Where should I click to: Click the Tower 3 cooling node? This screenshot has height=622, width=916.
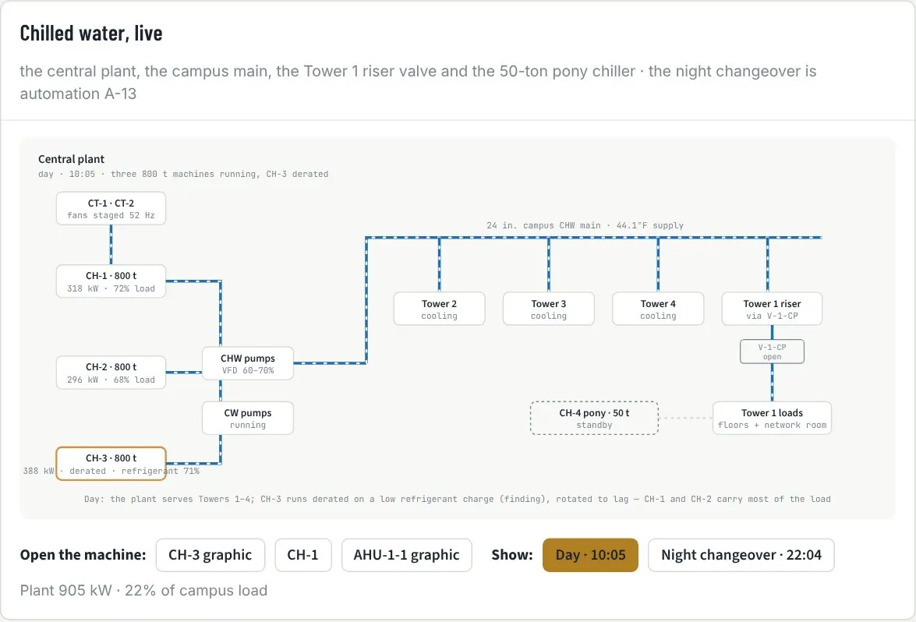click(549, 309)
